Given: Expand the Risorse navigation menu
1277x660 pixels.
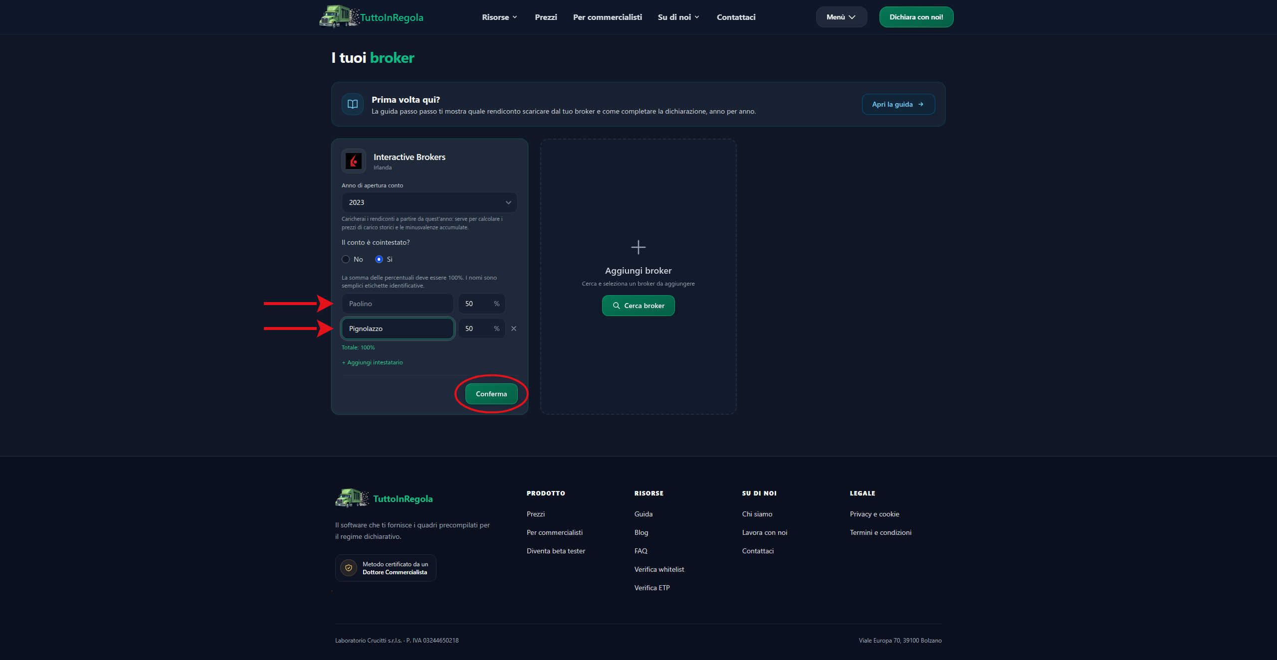Looking at the screenshot, I should coord(499,17).
